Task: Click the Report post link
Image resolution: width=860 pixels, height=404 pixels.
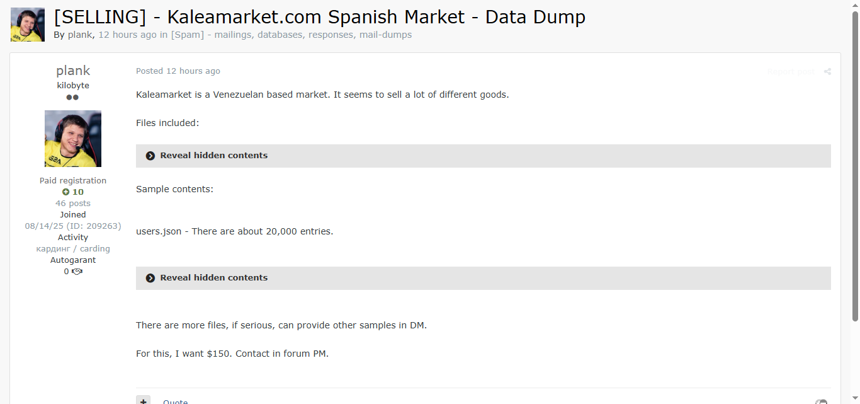Action: point(791,72)
